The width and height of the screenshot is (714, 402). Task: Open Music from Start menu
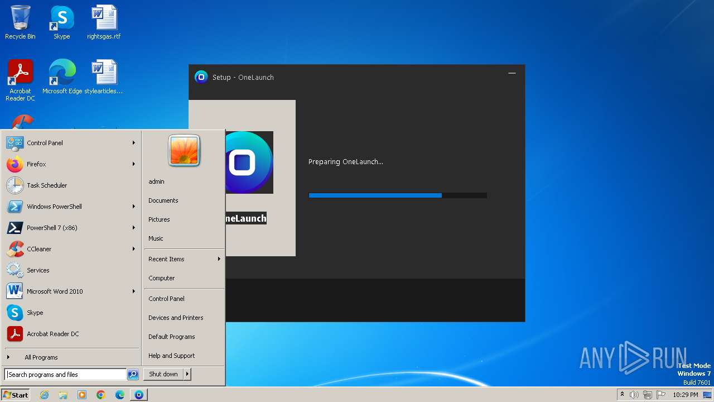(156, 238)
